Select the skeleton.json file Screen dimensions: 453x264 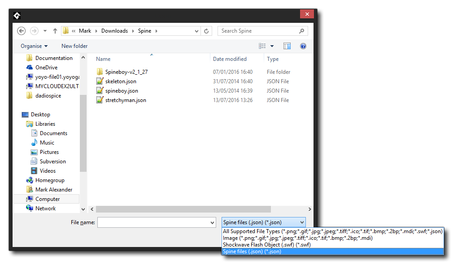121,81
